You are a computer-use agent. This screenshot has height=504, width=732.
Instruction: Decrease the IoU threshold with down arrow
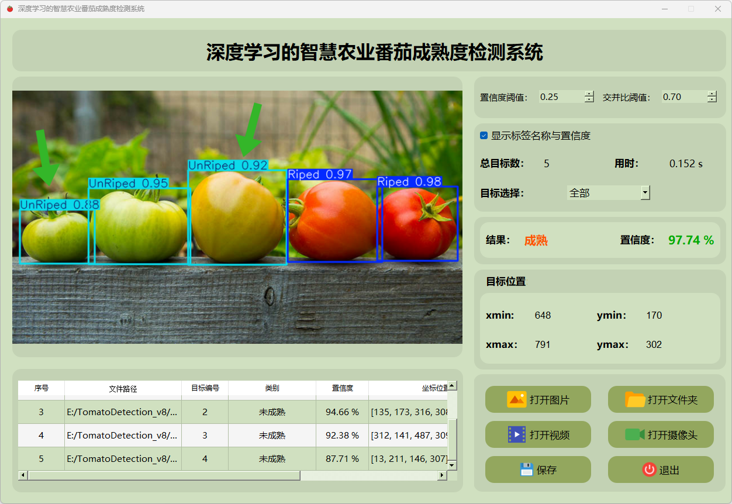712,100
